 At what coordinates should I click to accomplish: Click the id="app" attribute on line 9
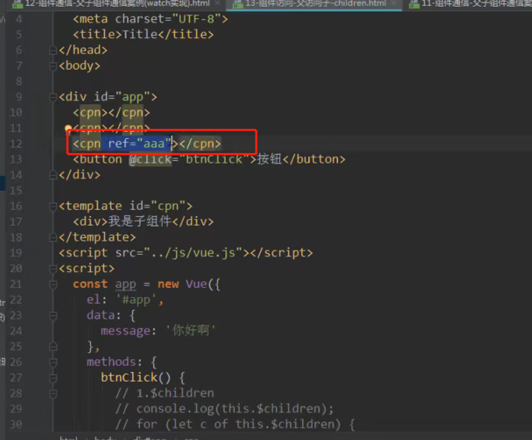point(122,97)
